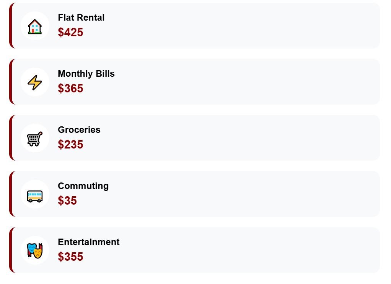
Task: Click the $235 Groceries amount
Action: click(x=70, y=145)
